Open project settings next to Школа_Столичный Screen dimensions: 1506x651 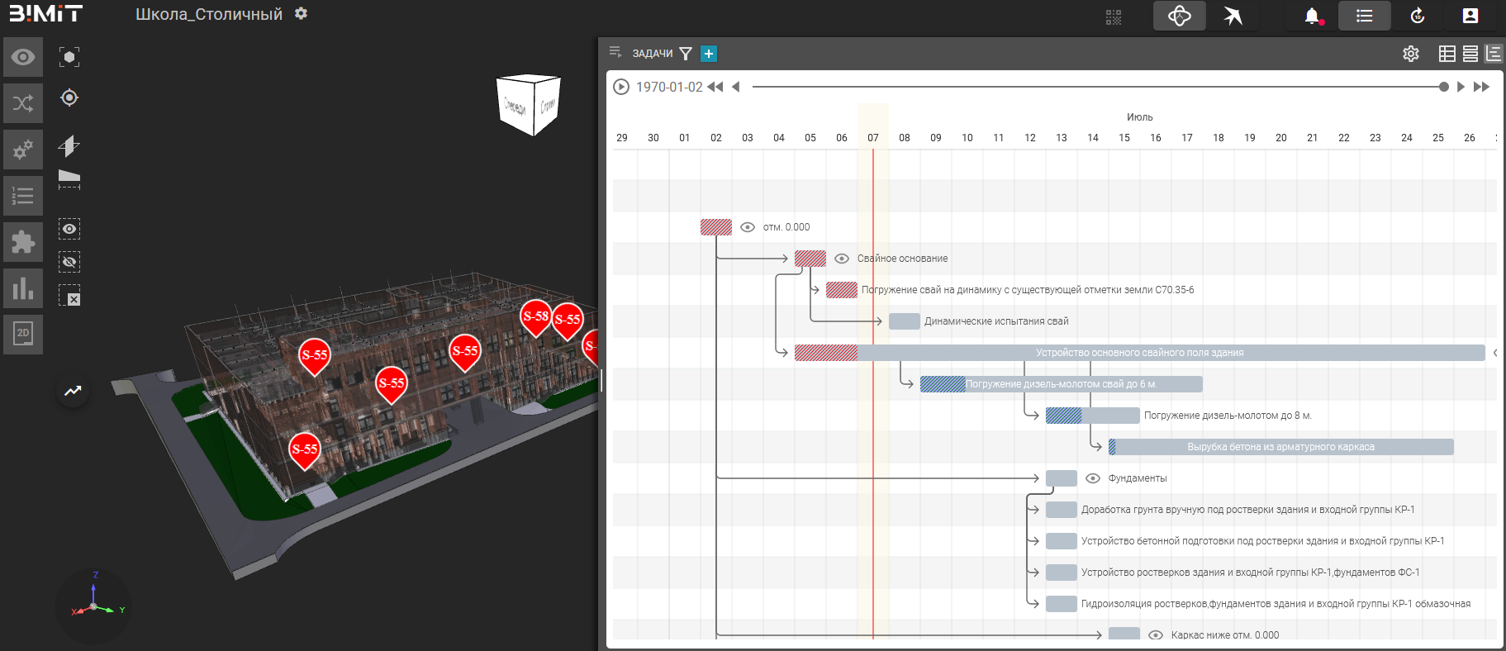[x=302, y=14]
